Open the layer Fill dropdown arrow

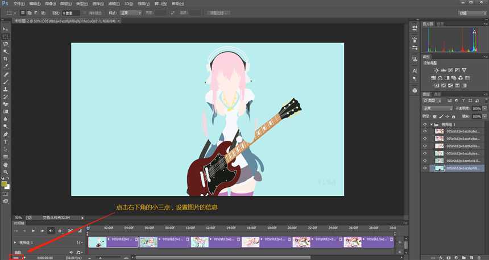click(484, 116)
